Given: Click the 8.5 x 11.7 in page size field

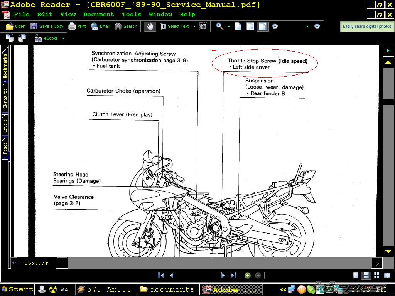Looking at the screenshot, I should (x=37, y=263).
